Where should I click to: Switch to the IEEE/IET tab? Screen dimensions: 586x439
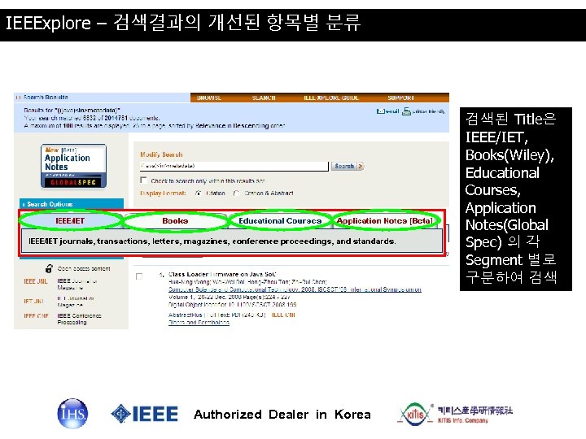(x=70, y=221)
